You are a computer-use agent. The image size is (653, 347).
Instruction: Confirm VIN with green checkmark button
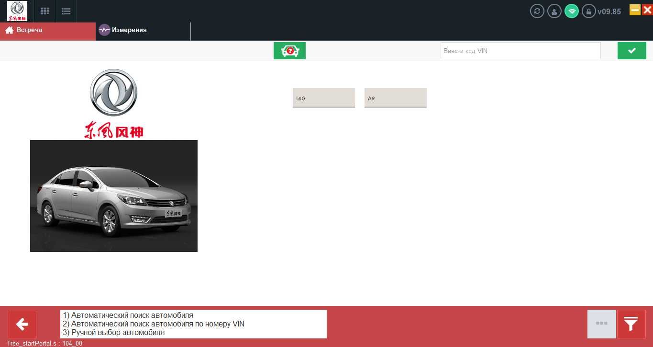(632, 51)
